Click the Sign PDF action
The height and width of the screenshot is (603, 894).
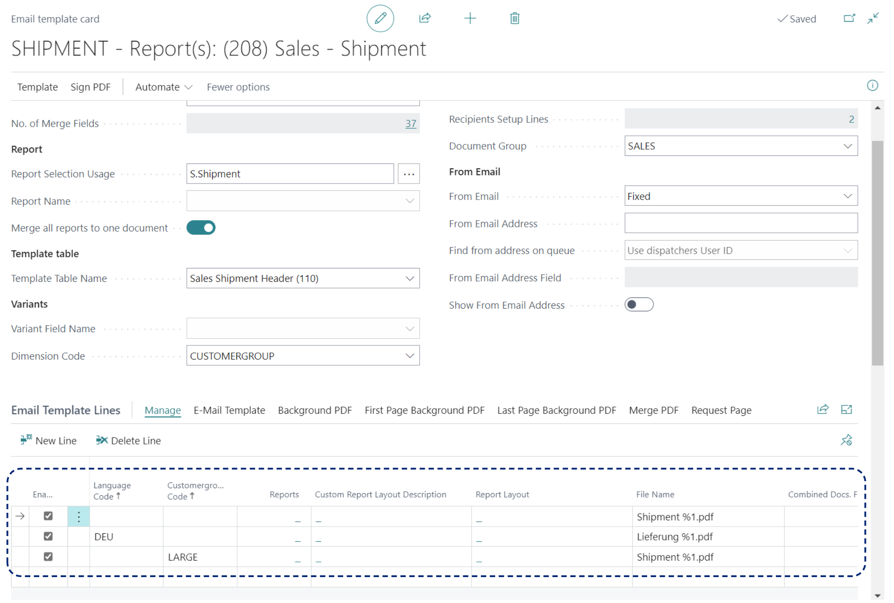pos(90,87)
